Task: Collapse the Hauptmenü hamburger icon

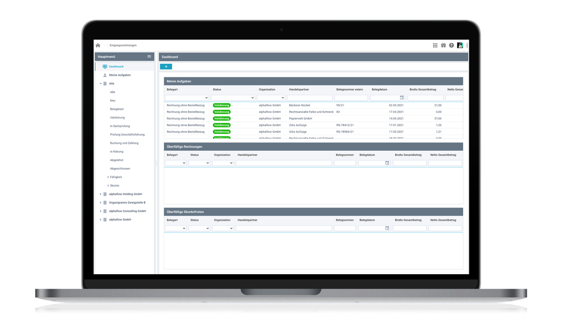Action: 149,56
